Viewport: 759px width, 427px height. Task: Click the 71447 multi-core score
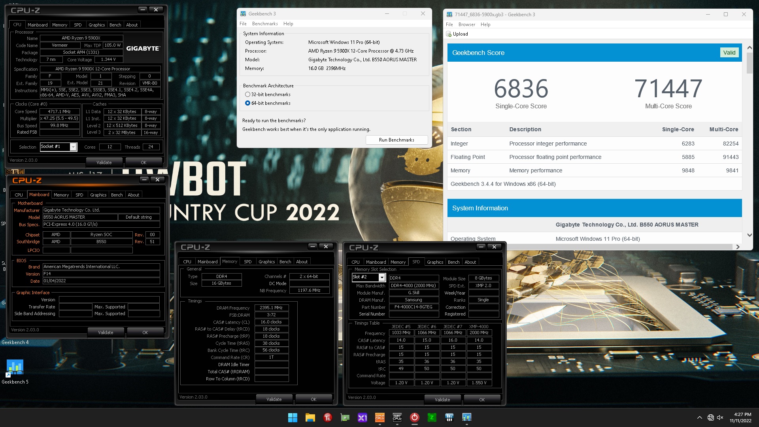pyautogui.click(x=668, y=89)
